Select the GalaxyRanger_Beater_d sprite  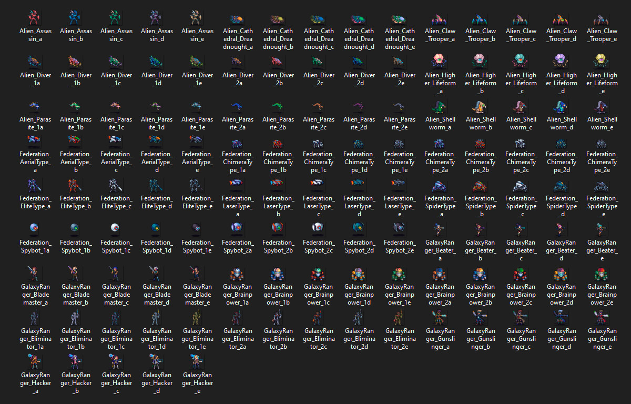[561, 228]
